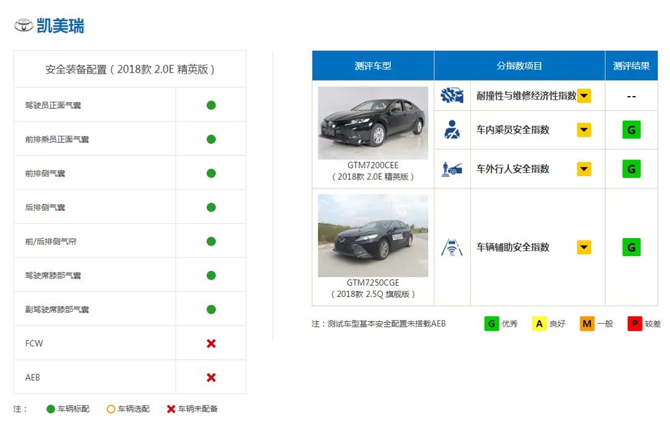Click the red P legend badge 较差
The image size is (670, 434).
pos(635,324)
